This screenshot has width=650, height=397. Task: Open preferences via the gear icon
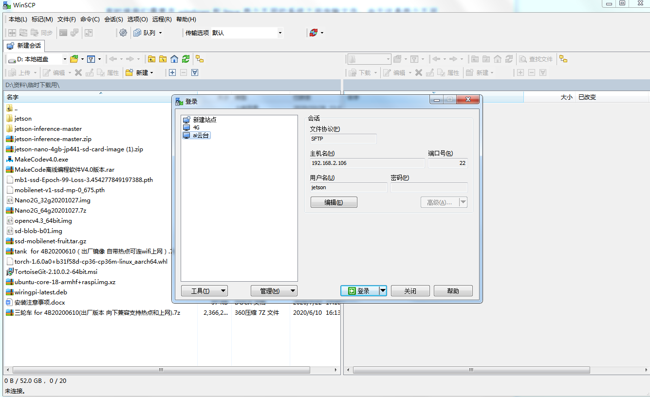coord(123,33)
